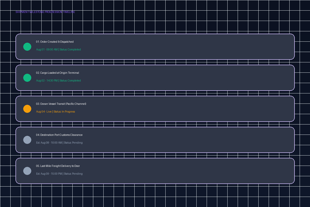Image resolution: width=310 pixels, height=207 pixels.
Task: Click the green status dot for Cargo Loaded at Origin Terminal
Action: pyautogui.click(x=27, y=78)
